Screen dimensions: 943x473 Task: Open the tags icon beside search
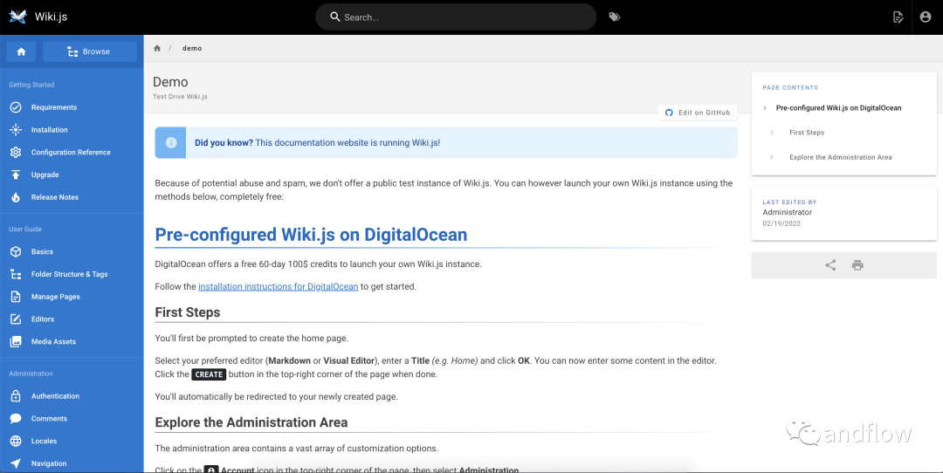(x=615, y=17)
